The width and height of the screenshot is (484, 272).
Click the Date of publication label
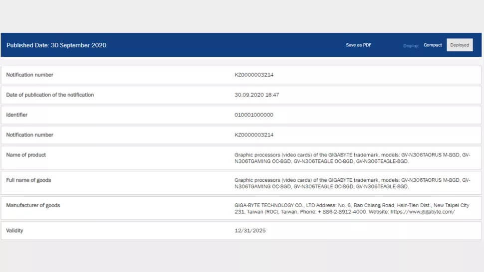point(50,95)
